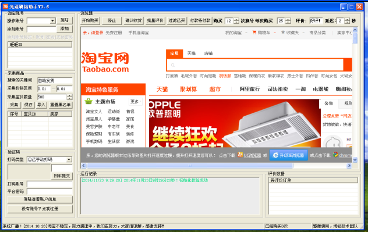Image resolution: width=368 pixels, height=232 pixels.
Task: Select the 天猫 search tab
Action: pos(191,53)
